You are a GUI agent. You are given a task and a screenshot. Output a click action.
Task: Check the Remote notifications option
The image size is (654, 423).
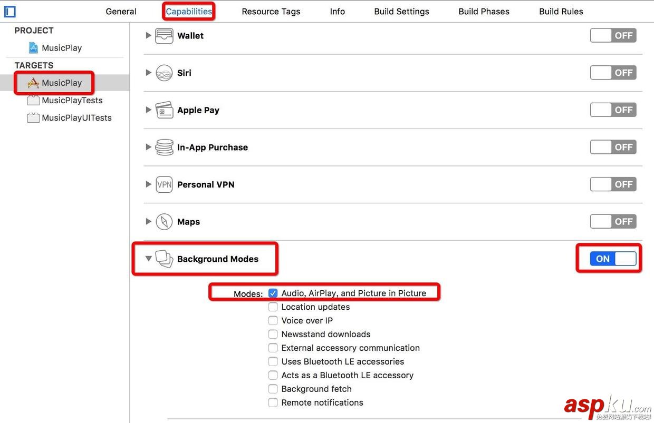pos(273,403)
